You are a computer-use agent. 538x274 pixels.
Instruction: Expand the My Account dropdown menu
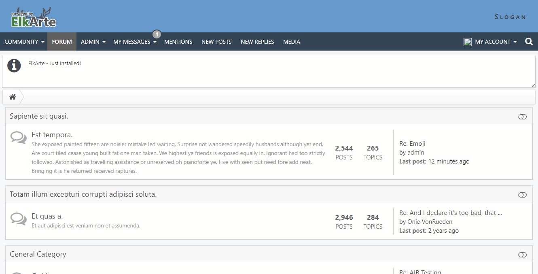(x=496, y=42)
